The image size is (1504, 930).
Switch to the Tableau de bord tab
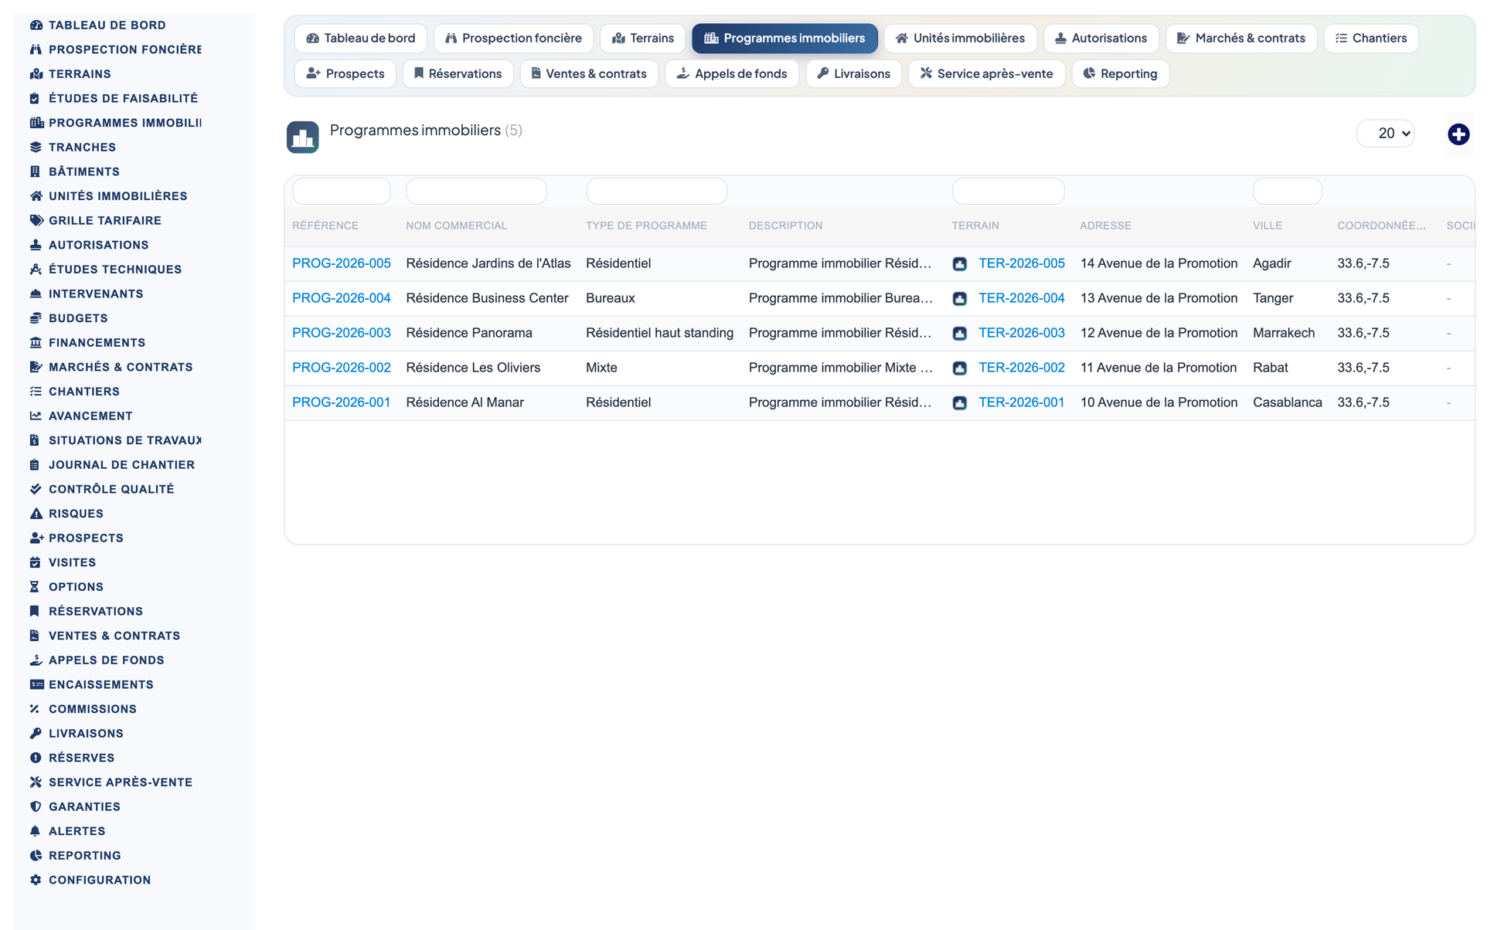pyautogui.click(x=360, y=38)
